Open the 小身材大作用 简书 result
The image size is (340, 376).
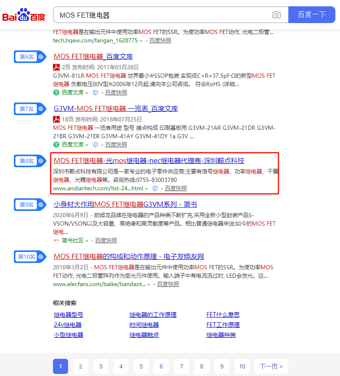coord(126,204)
